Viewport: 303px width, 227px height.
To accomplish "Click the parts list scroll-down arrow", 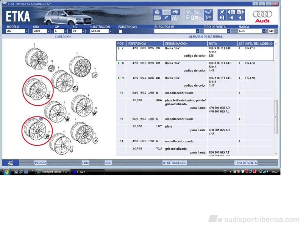I will [x=276, y=154].
